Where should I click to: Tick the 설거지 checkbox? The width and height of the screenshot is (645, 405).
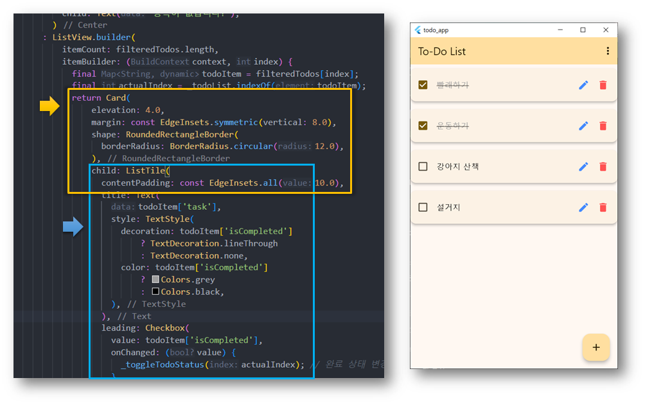tap(423, 207)
